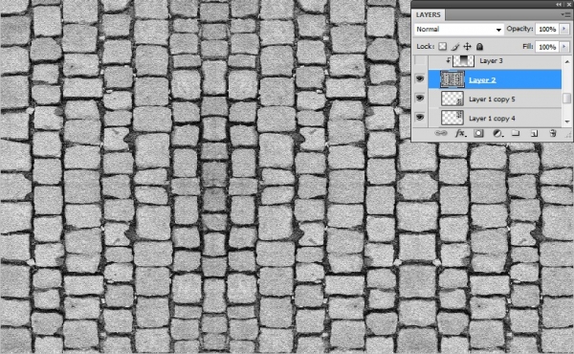Image resolution: width=574 pixels, height=354 pixels.
Task: Open the Opacity slider arrow
Action: (x=564, y=29)
